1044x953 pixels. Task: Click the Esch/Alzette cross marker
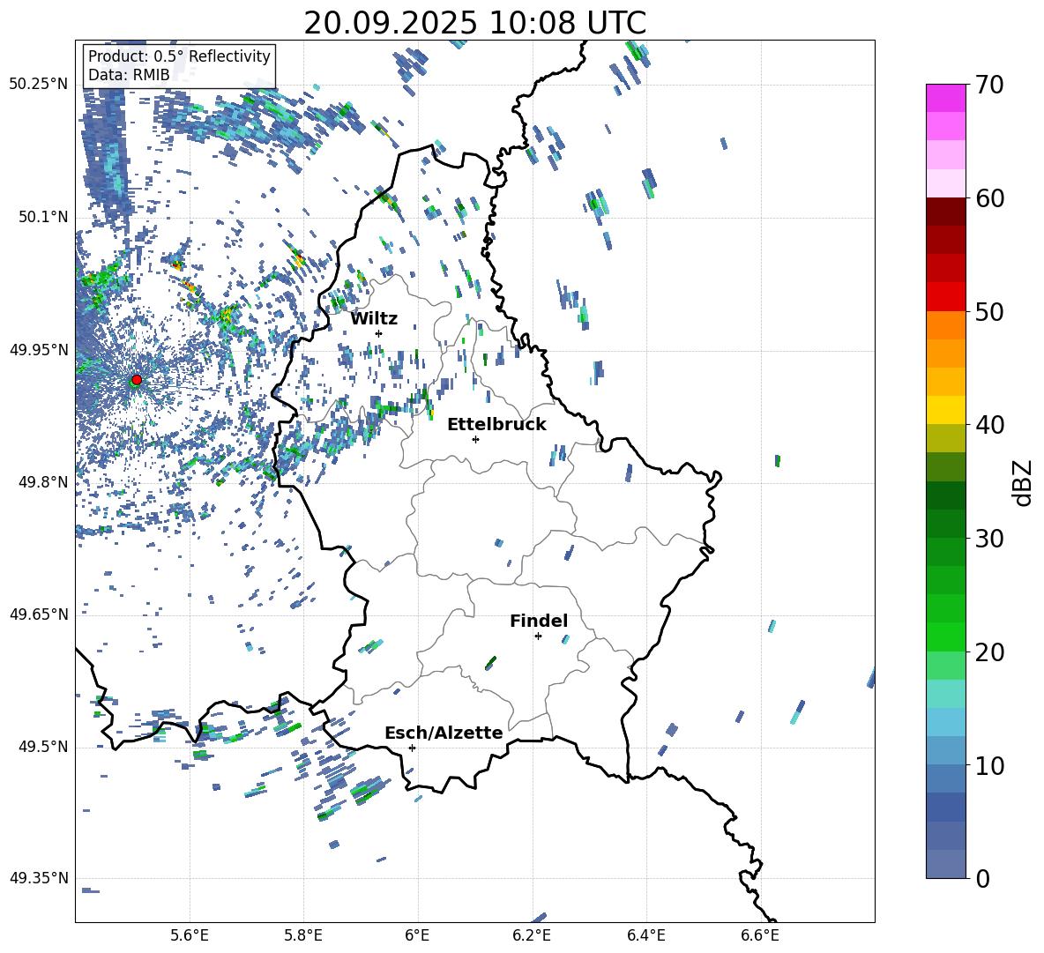coord(412,748)
